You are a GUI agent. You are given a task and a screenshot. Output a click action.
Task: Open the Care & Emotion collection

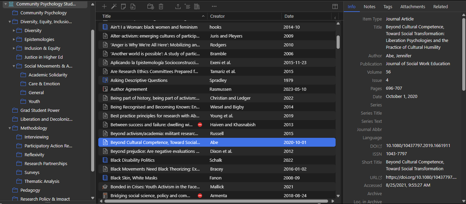[44, 84]
